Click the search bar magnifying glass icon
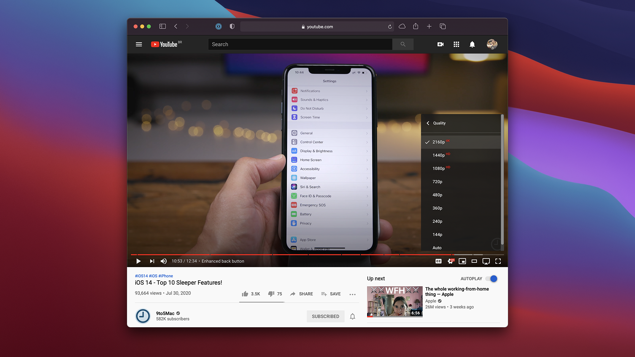Viewport: 635px width, 357px height. (402, 44)
